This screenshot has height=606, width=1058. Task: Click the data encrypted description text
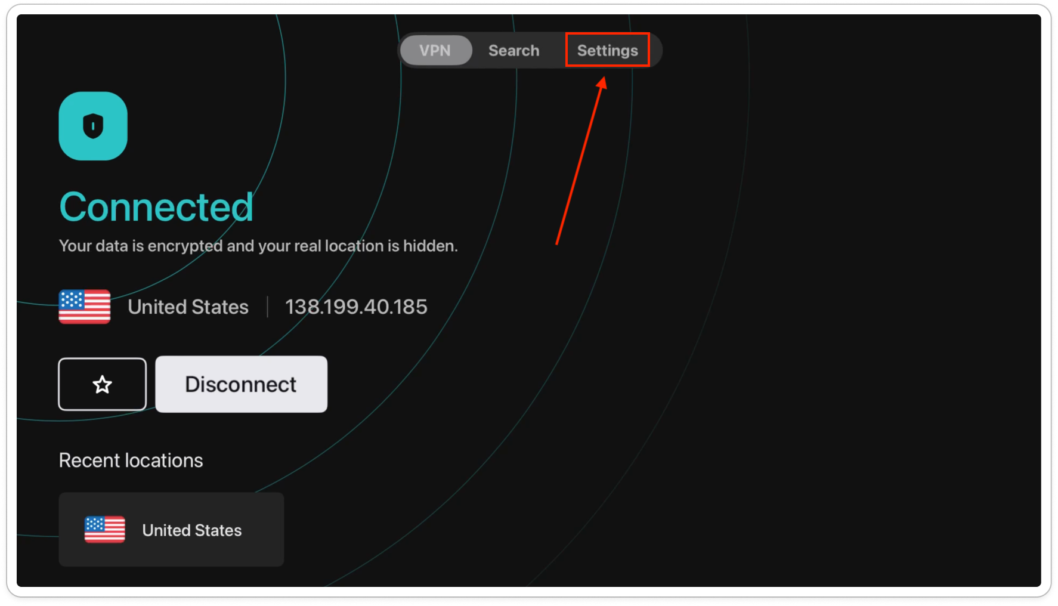pyautogui.click(x=258, y=246)
